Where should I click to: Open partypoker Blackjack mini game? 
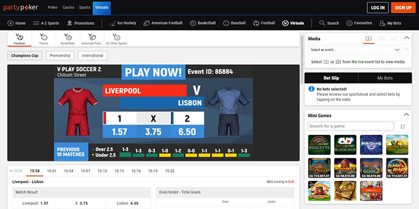(345, 145)
